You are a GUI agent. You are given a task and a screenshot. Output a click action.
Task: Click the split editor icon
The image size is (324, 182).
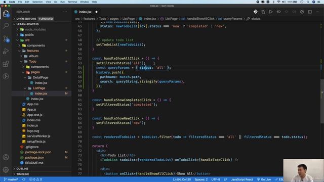(x=310, y=12)
